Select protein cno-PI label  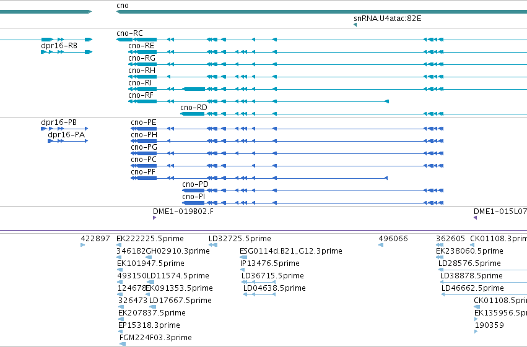[193, 197]
